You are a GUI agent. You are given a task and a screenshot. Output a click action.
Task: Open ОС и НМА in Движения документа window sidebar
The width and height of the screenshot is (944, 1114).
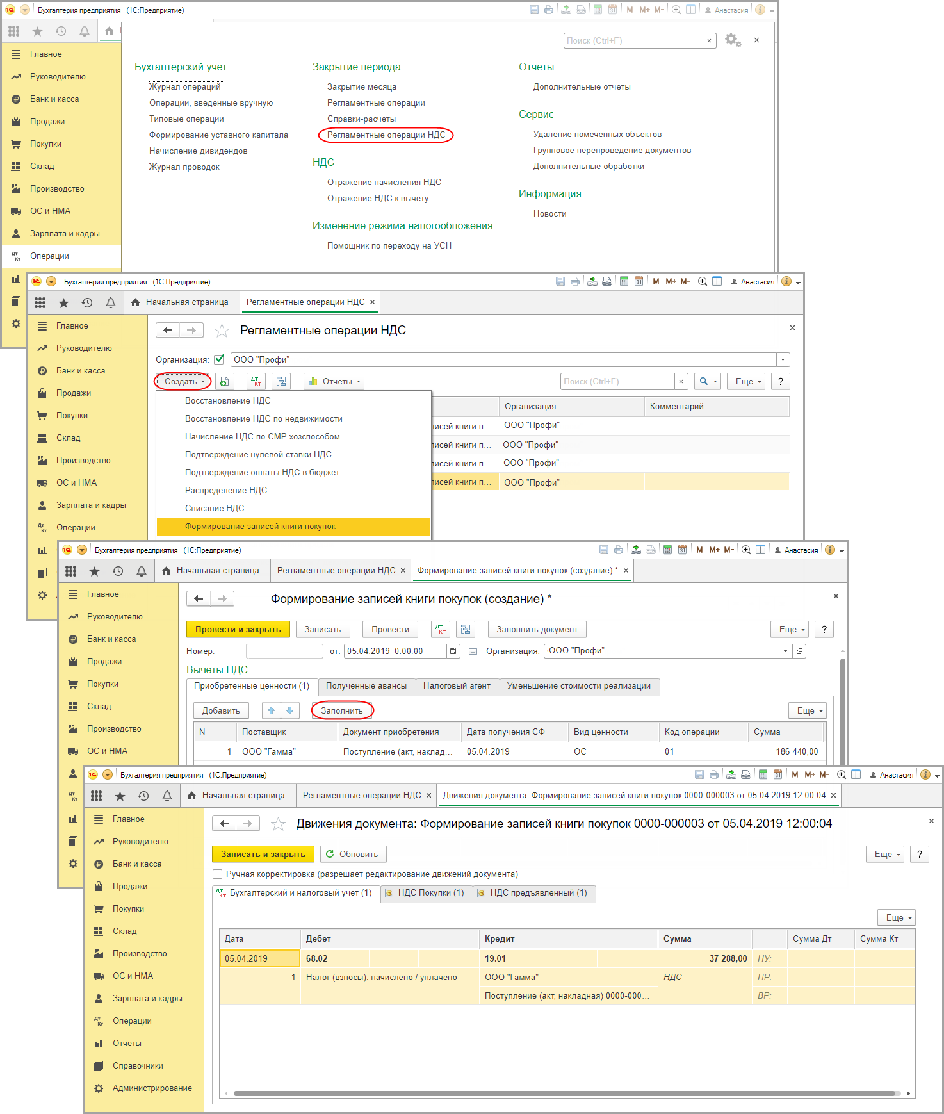(x=133, y=976)
